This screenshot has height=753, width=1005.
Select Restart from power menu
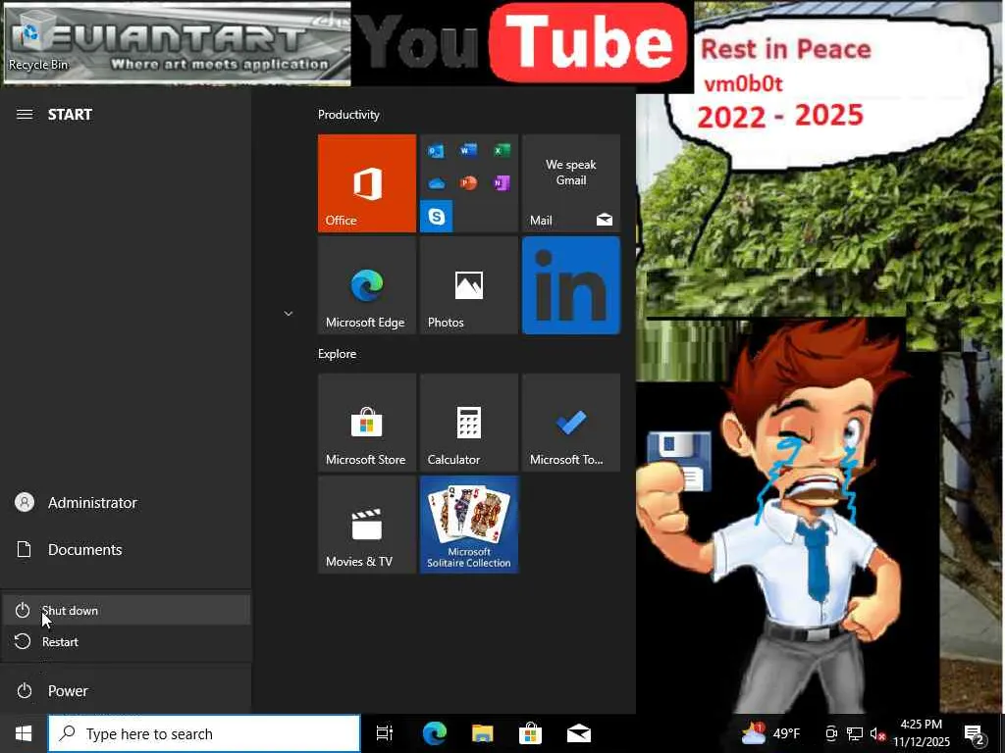(126, 641)
